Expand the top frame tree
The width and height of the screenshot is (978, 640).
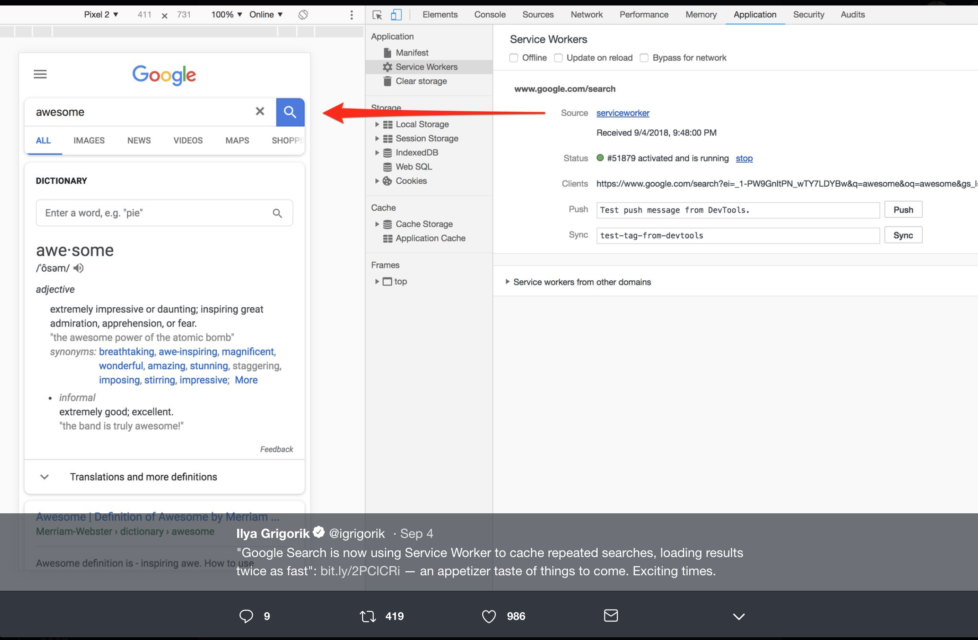tap(377, 282)
